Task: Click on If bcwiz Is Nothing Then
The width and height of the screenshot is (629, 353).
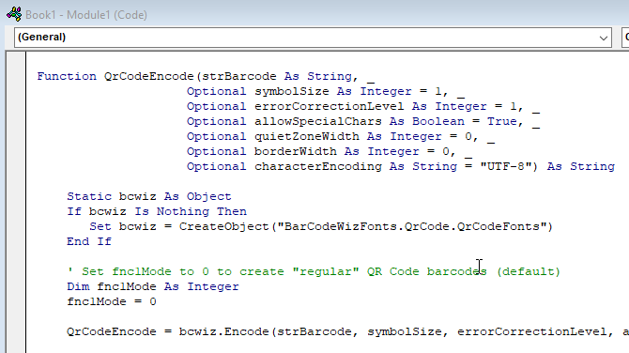Action: 157,211
